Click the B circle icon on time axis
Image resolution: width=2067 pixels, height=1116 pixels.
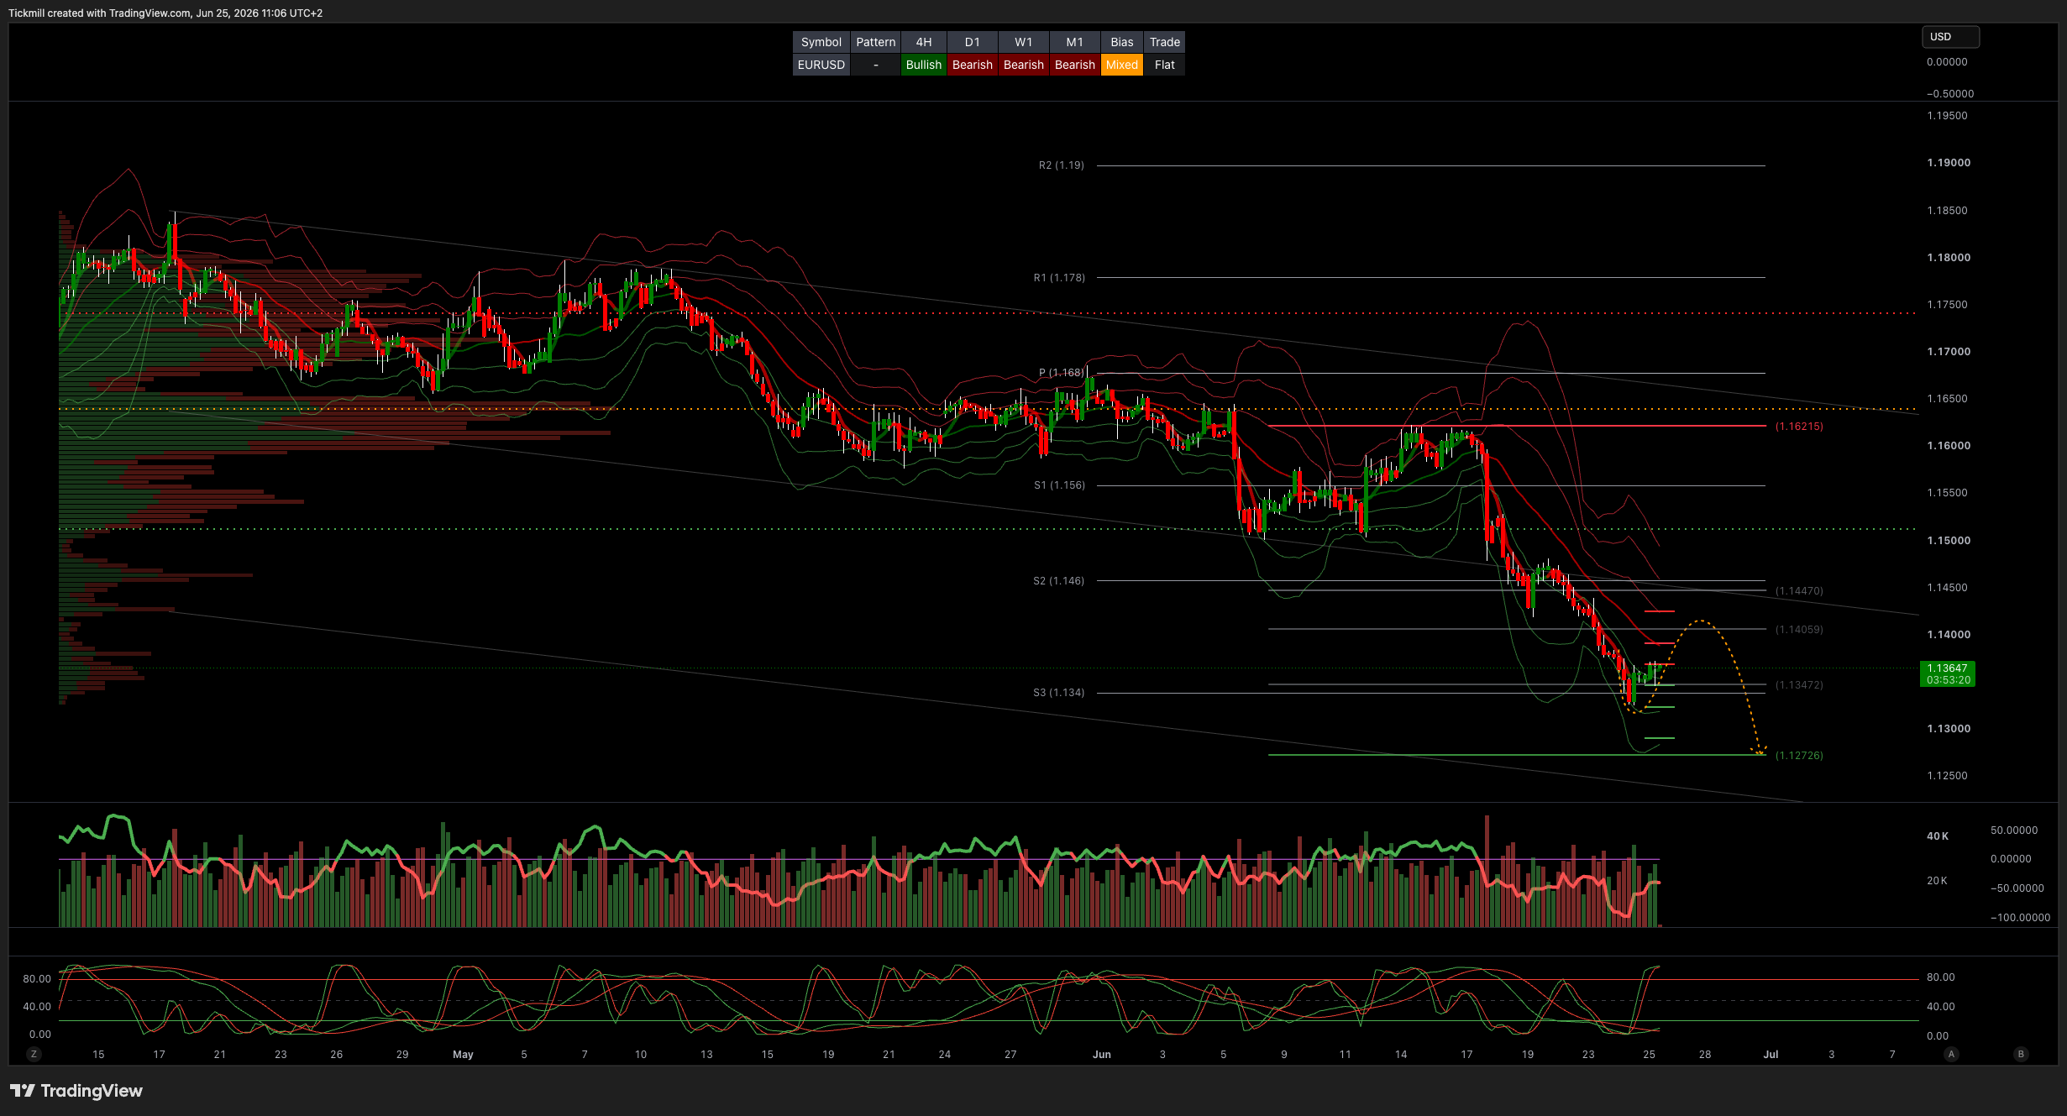click(2021, 1054)
